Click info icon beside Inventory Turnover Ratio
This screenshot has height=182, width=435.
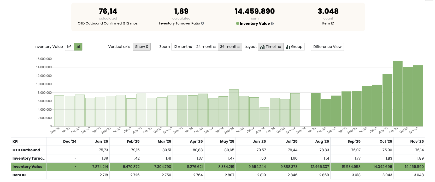click(x=203, y=23)
